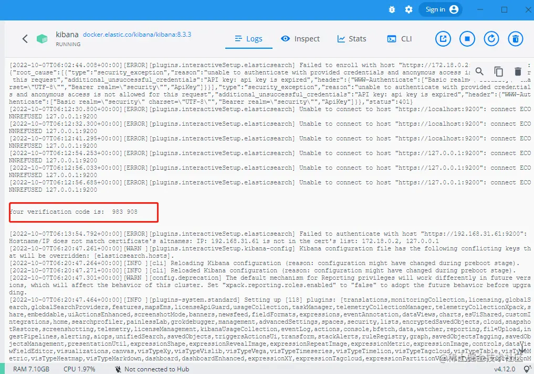
Task: Click the Setting up [118] plugins log line
Action: tap(270, 329)
